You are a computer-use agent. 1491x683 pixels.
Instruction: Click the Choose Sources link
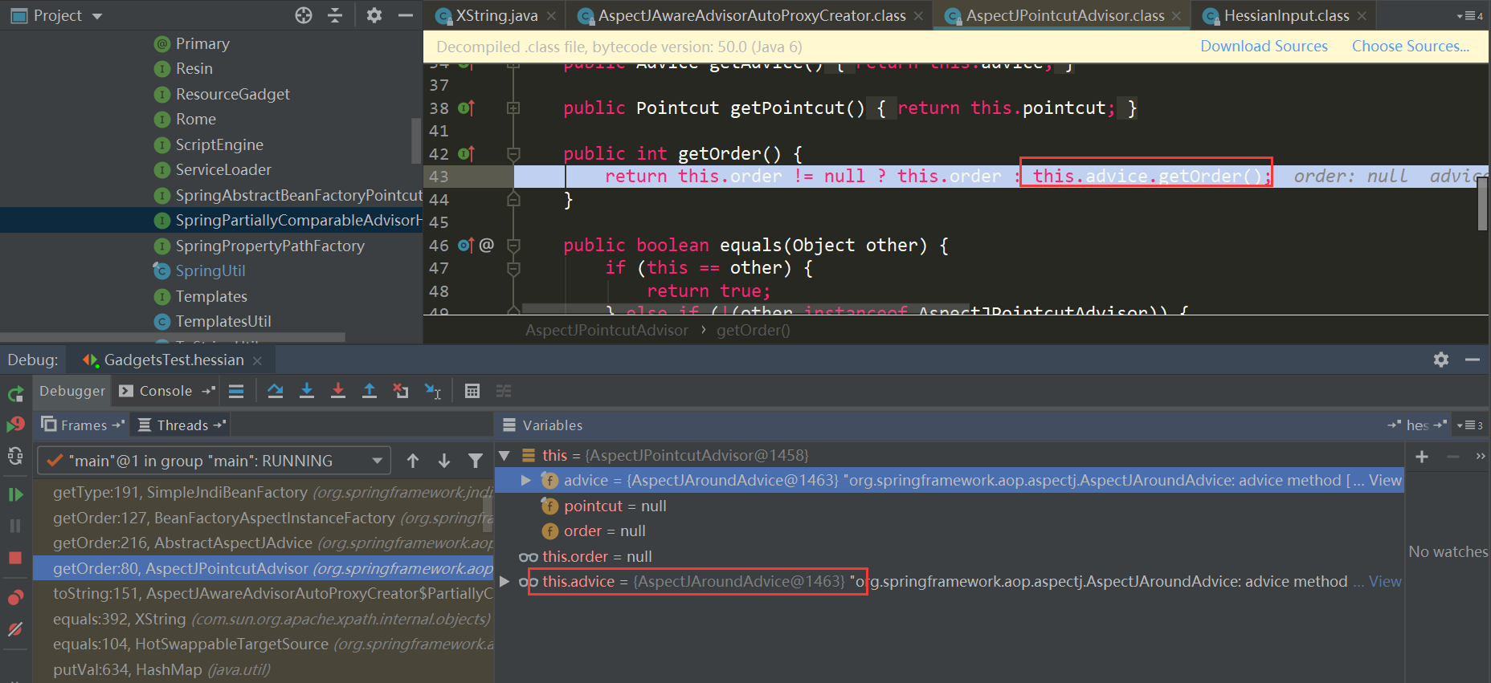tap(1410, 47)
